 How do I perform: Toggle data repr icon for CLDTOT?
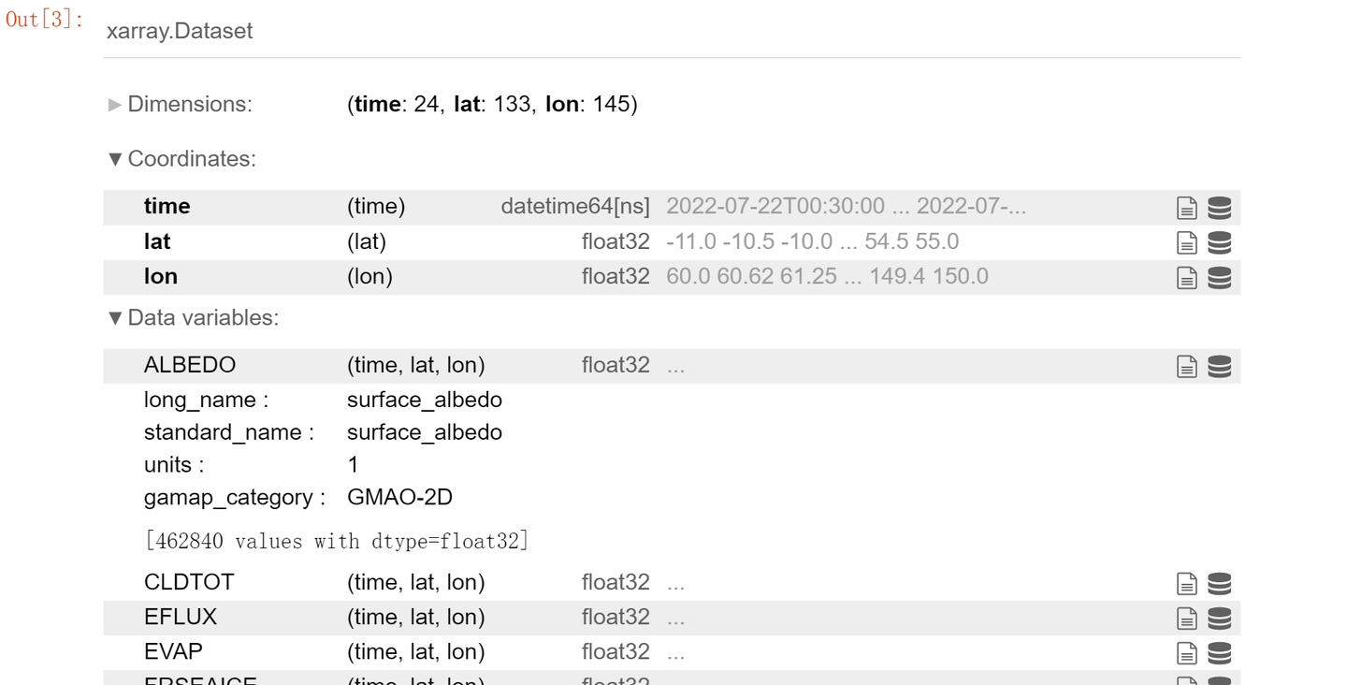click(1219, 584)
